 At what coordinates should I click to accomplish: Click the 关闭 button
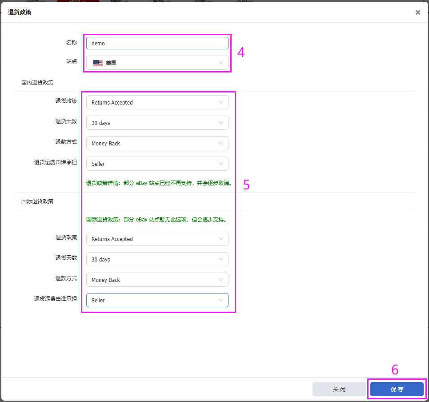click(339, 389)
